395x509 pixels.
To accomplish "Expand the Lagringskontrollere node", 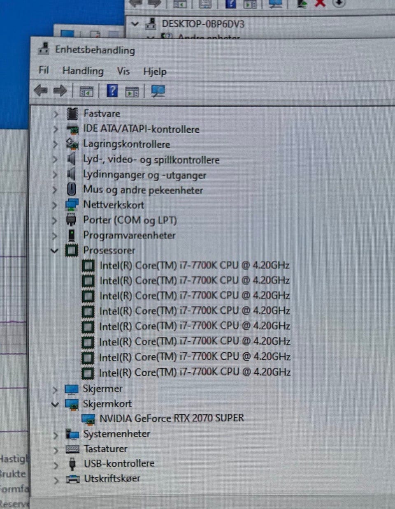I will [56, 145].
